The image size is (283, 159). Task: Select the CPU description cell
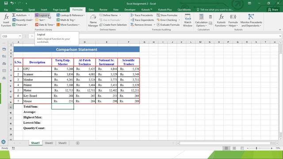point(37,69)
